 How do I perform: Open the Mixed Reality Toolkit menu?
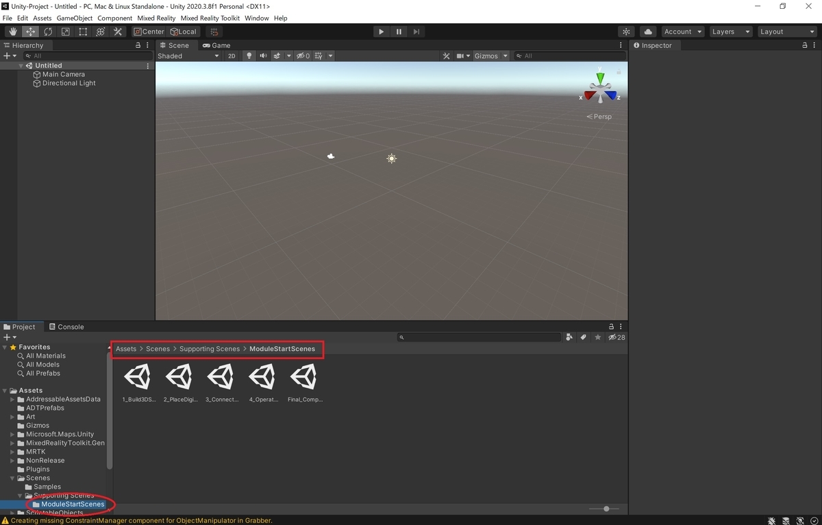pyautogui.click(x=210, y=18)
